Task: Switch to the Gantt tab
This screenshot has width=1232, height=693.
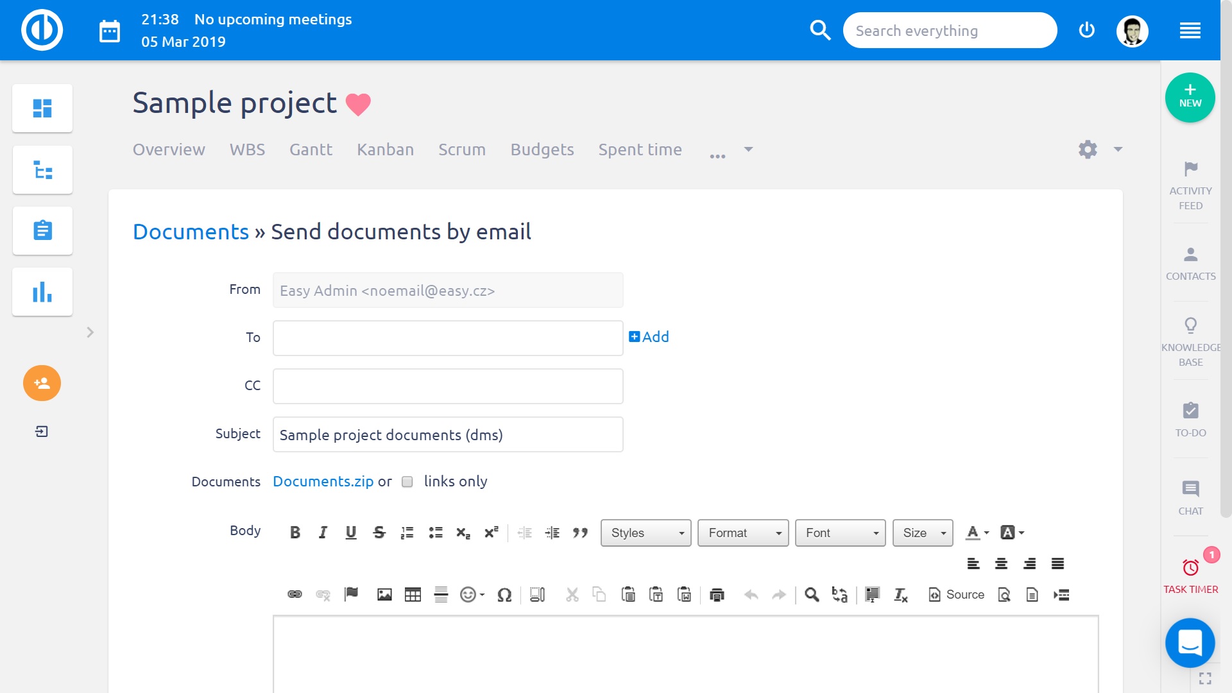Action: tap(311, 150)
